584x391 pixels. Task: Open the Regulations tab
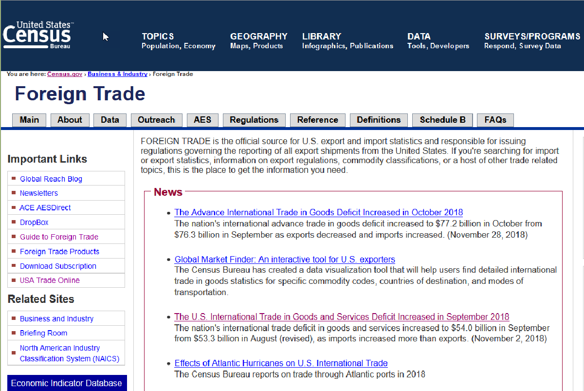point(254,120)
